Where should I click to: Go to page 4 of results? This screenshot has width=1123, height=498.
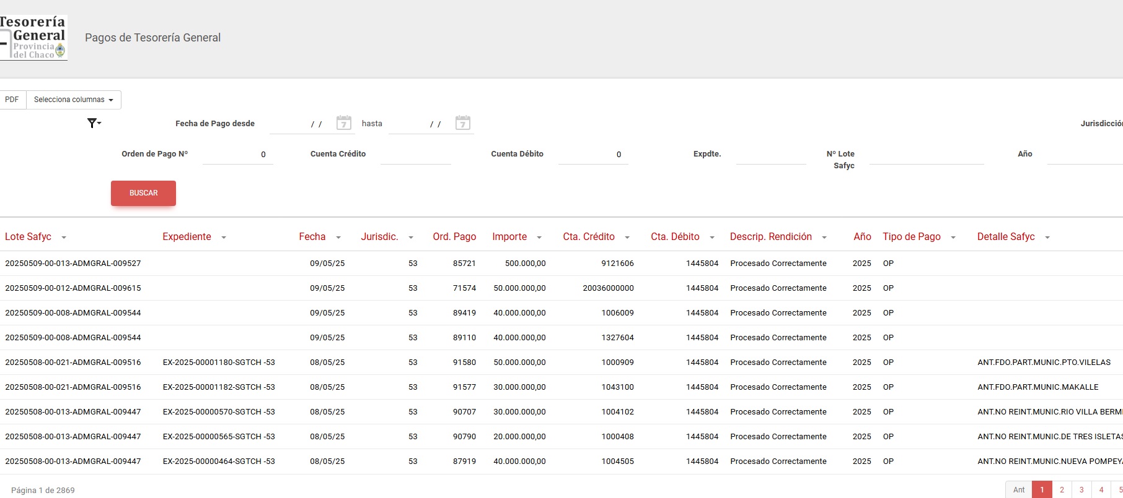click(1101, 489)
